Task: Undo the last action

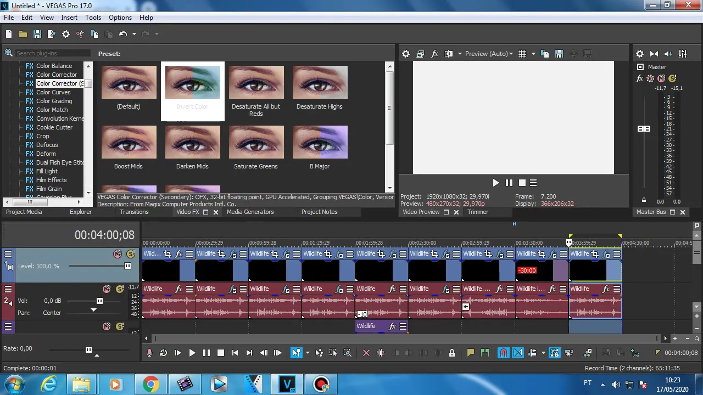Action: click(x=123, y=34)
